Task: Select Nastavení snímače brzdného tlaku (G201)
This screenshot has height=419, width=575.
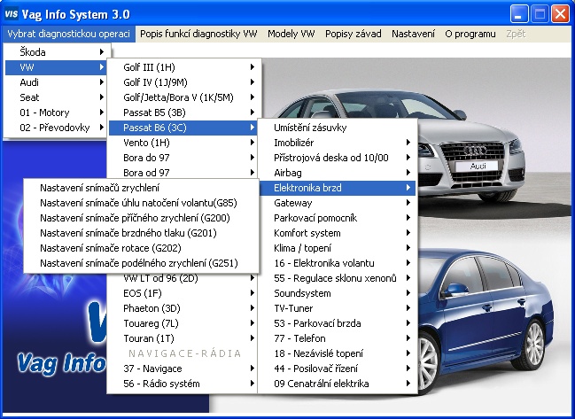Action: 141,232
